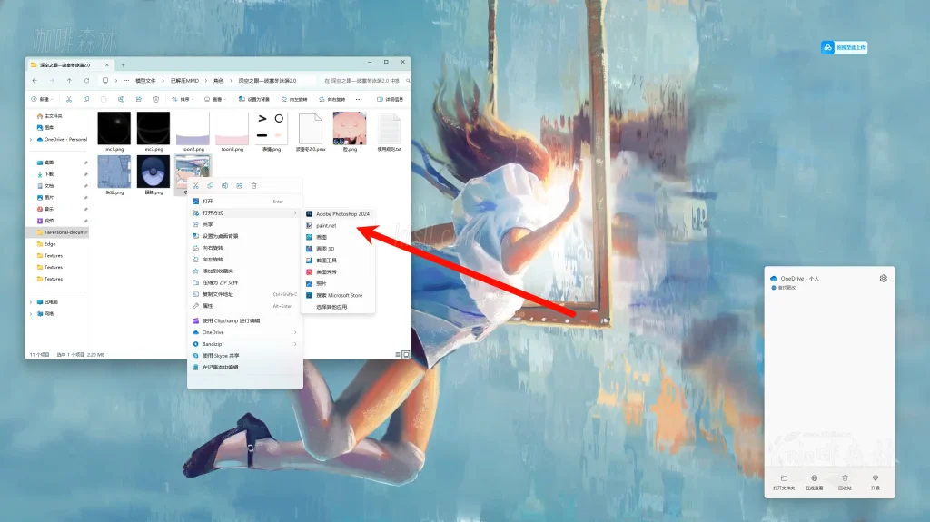Image resolution: width=930 pixels, height=522 pixels.
Task: Click 共享 in the context menu
Action: click(x=244, y=224)
